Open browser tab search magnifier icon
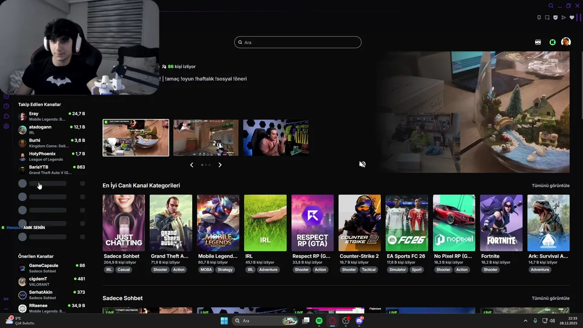The height and width of the screenshot is (328, 583). (551, 6)
